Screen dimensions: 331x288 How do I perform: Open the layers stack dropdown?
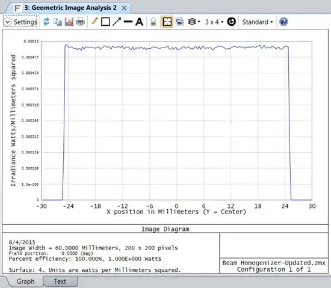[x=194, y=22]
